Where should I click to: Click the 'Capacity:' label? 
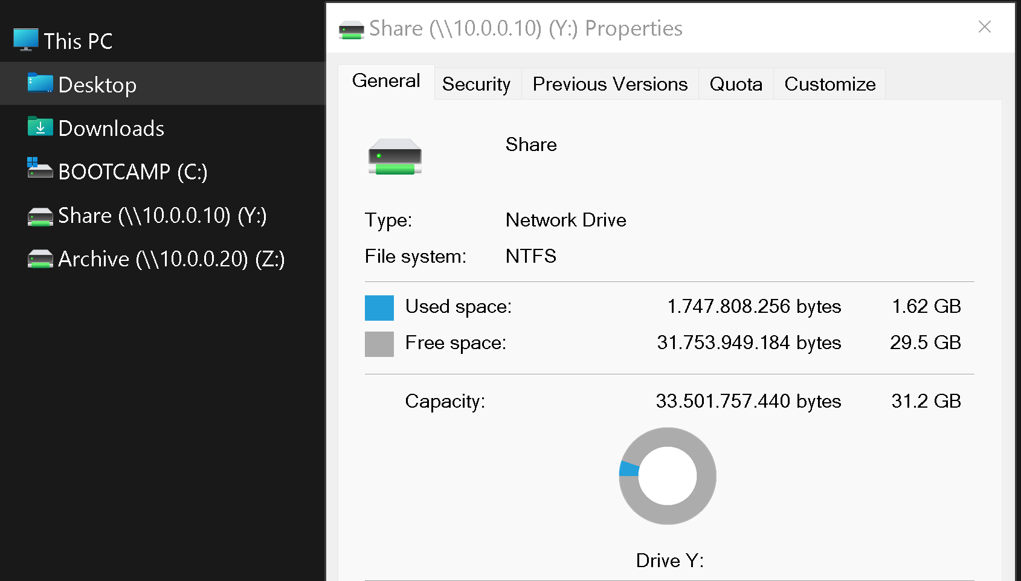click(445, 401)
